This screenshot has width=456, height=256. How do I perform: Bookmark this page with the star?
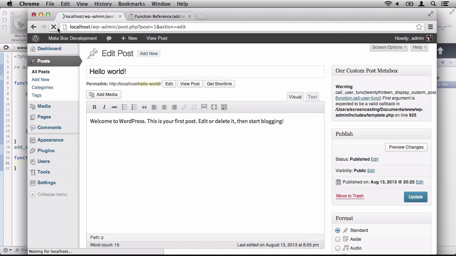[x=419, y=27]
